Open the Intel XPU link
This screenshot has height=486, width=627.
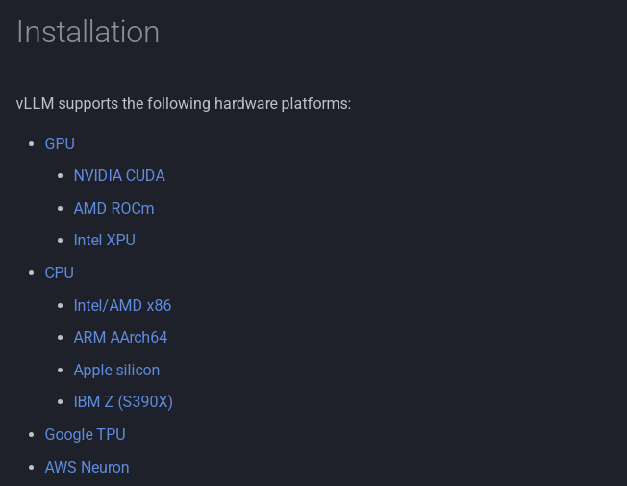tap(104, 240)
